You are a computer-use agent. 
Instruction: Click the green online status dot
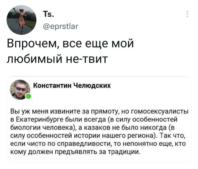(x=28, y=97)
